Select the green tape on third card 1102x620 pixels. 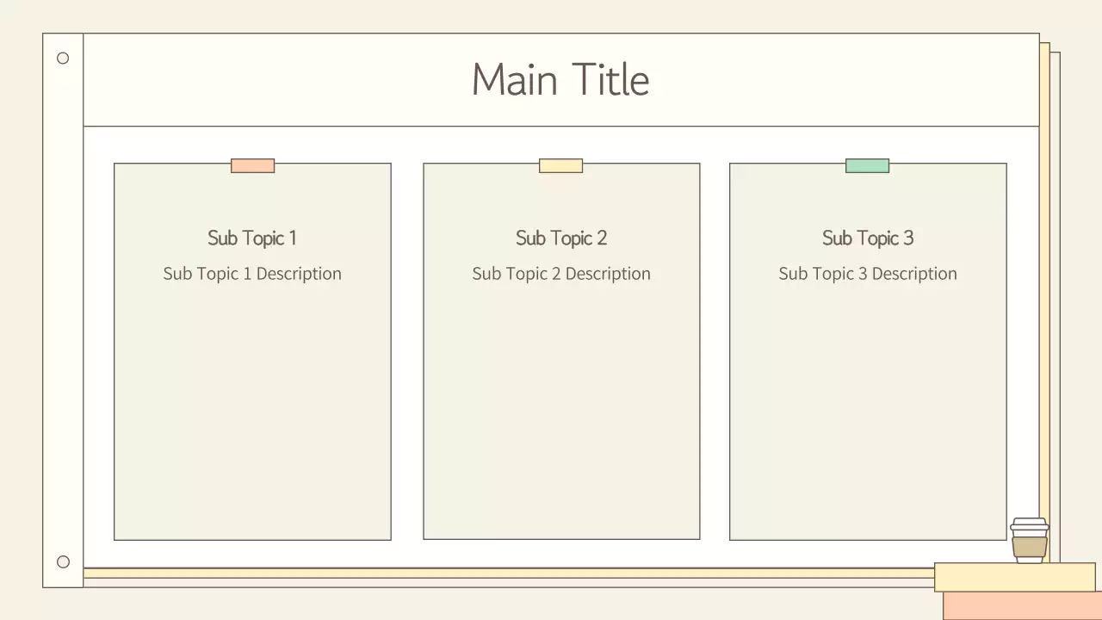coord(867,166)
